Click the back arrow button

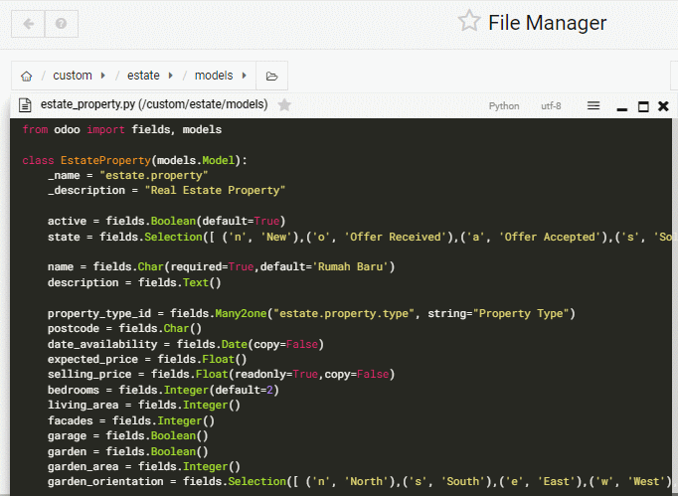tap(28, 24)
